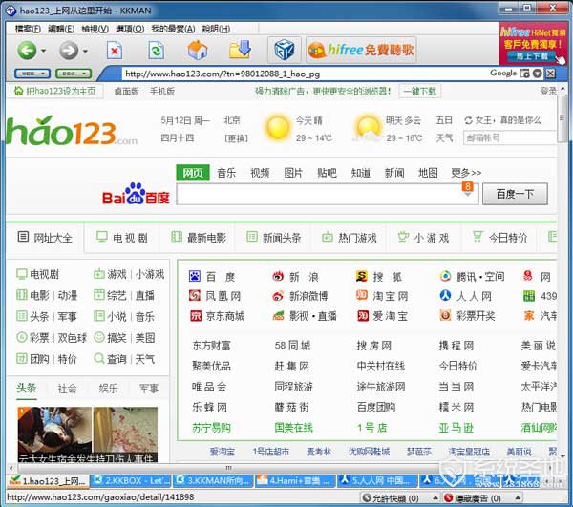
Task: Open the 編輯(E) menu
Action: 61,29
